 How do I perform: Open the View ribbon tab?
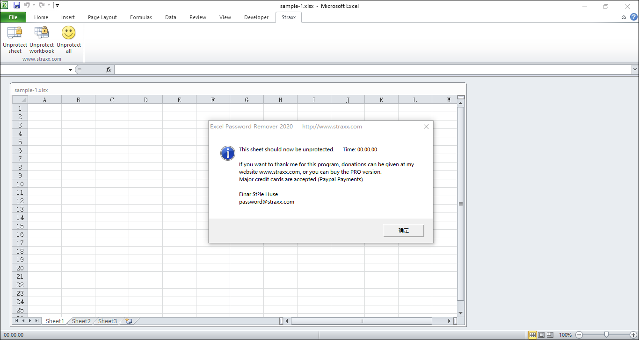point(225,17)
